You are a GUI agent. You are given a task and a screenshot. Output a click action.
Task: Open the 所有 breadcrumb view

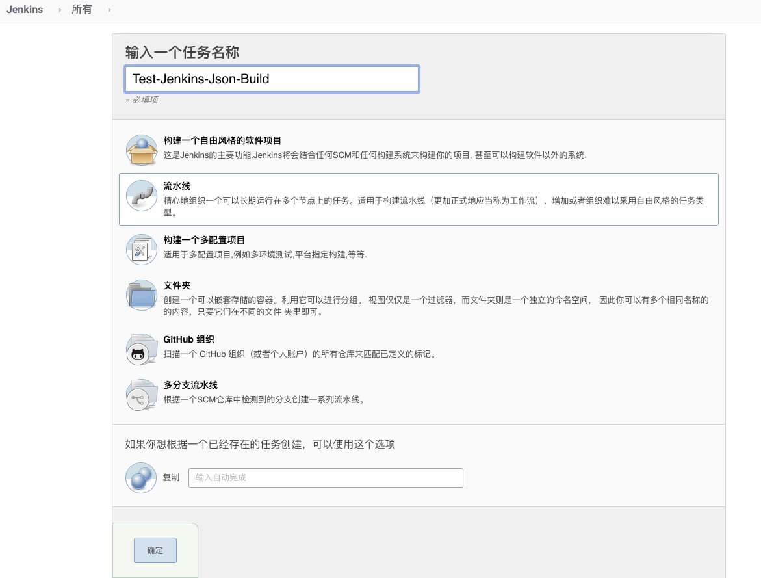(x=81, y=10)
